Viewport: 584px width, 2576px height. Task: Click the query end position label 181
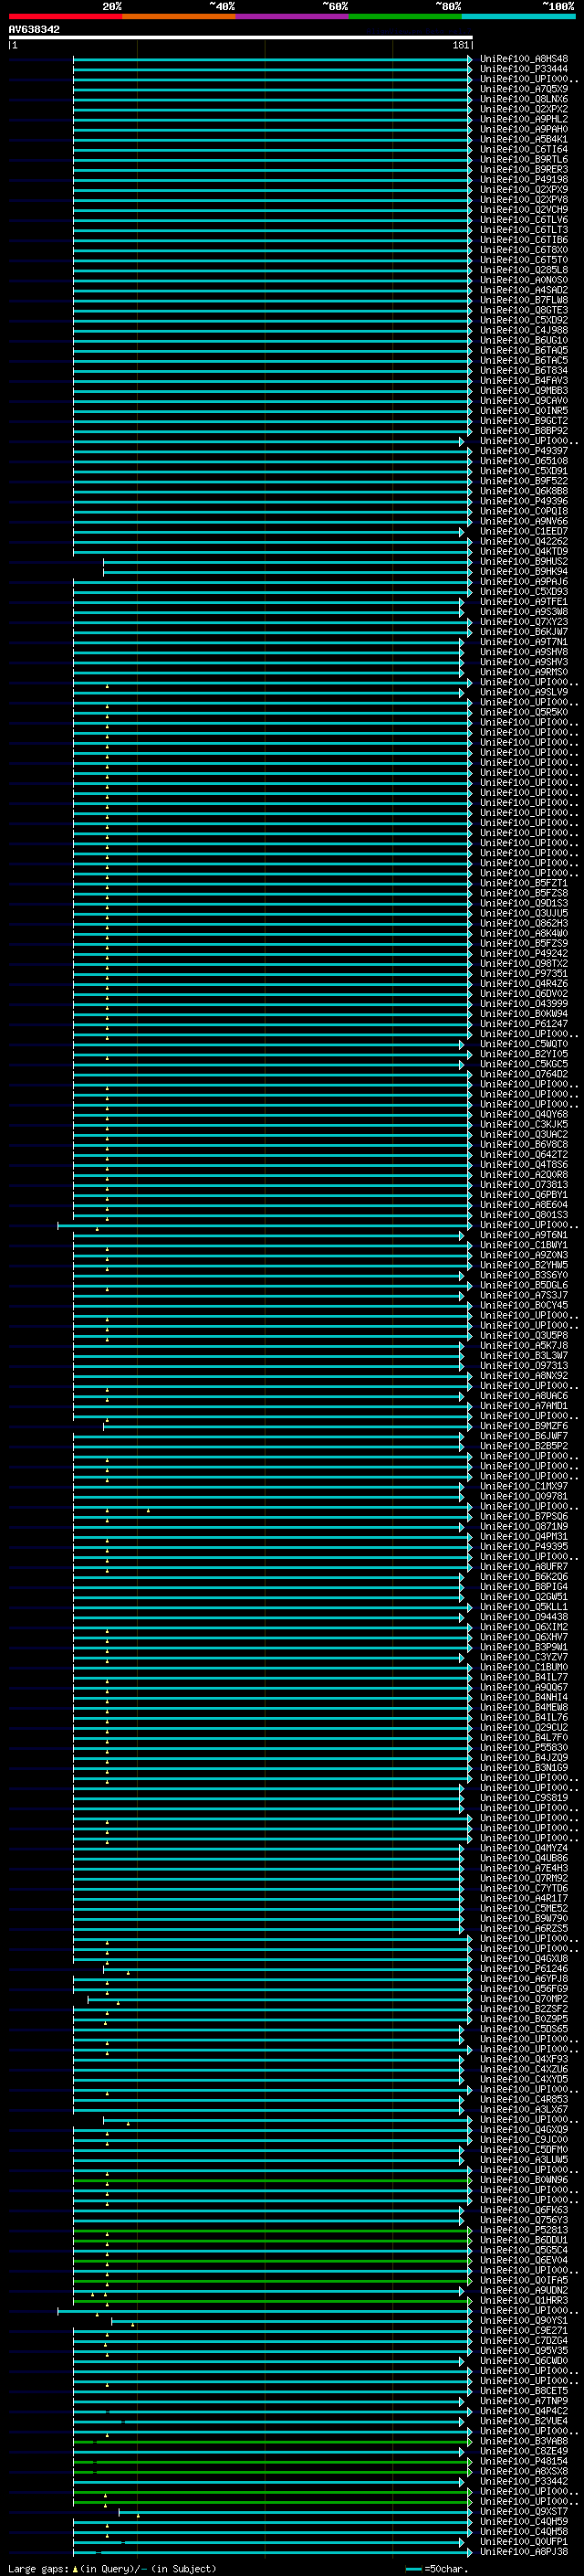[x=460, y=45]
